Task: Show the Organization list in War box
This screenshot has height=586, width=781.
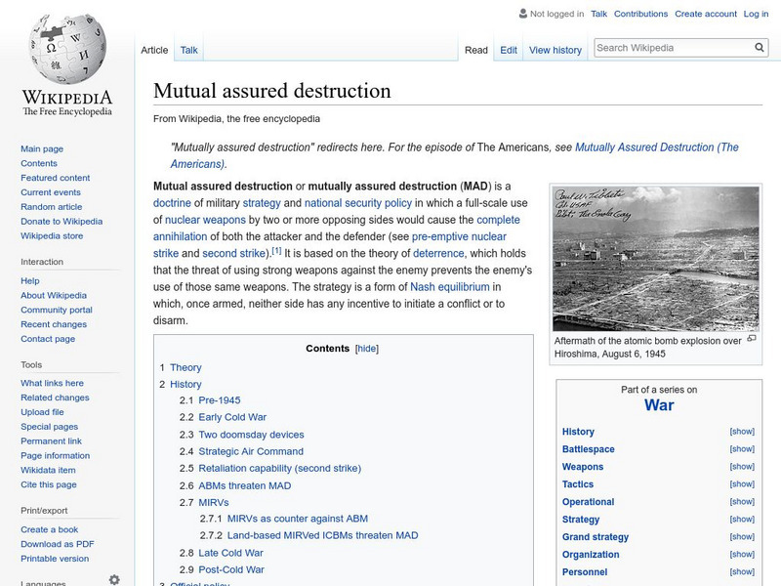Action: (x=742, y=554)
